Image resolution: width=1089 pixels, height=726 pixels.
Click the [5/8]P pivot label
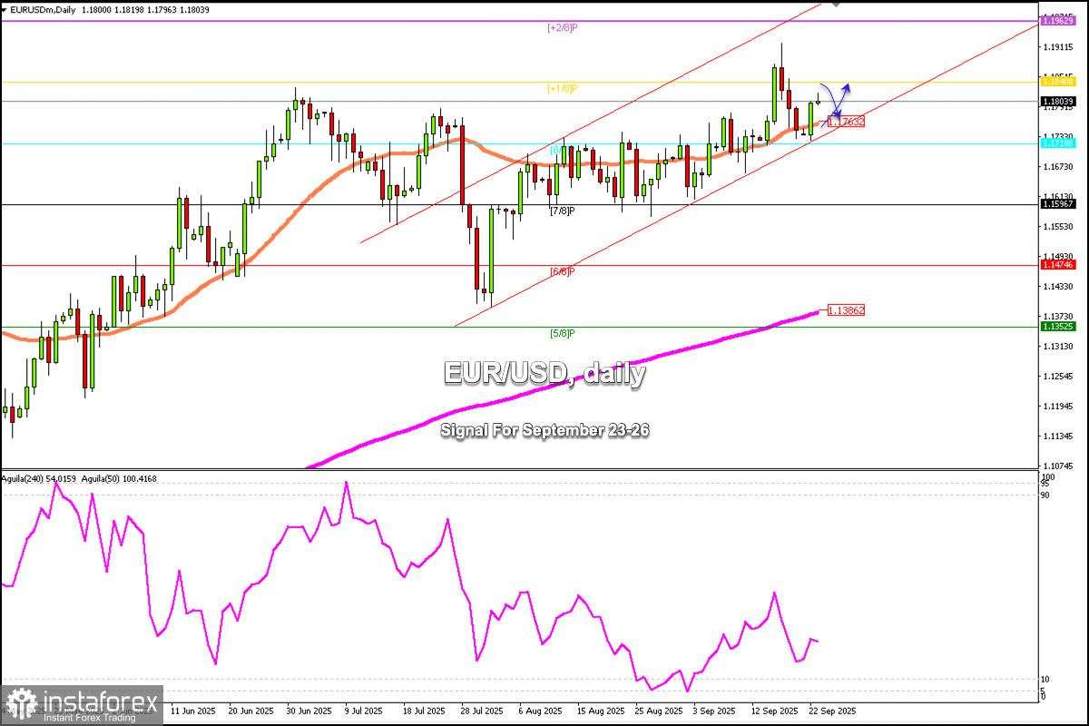coord(563,332)
